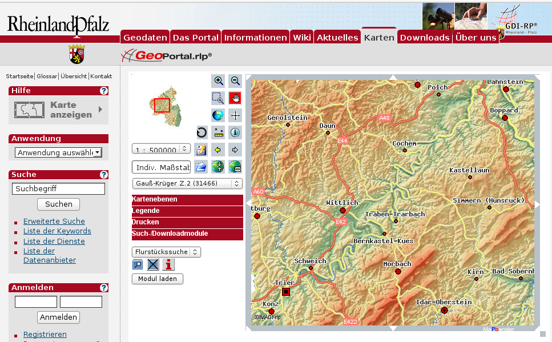Click the circular refresh arrow icon
The image size is (552, 342).
[202, 132]
